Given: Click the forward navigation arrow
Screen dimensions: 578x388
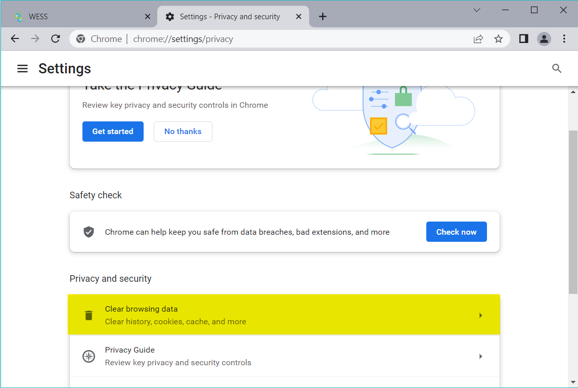Looking at the screenshot, I should pos(35,39).
